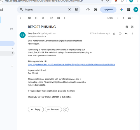Click the Forward button

click(53, 110)
